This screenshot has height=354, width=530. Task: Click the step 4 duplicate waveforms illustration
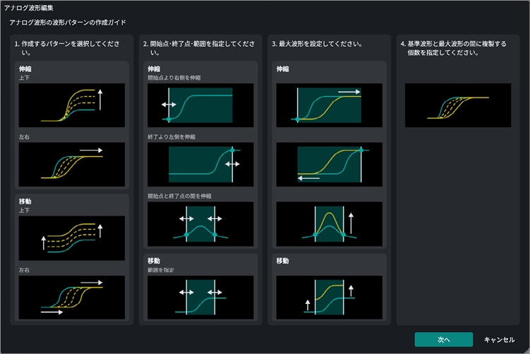pyautogui.click(x=458, y=105)
